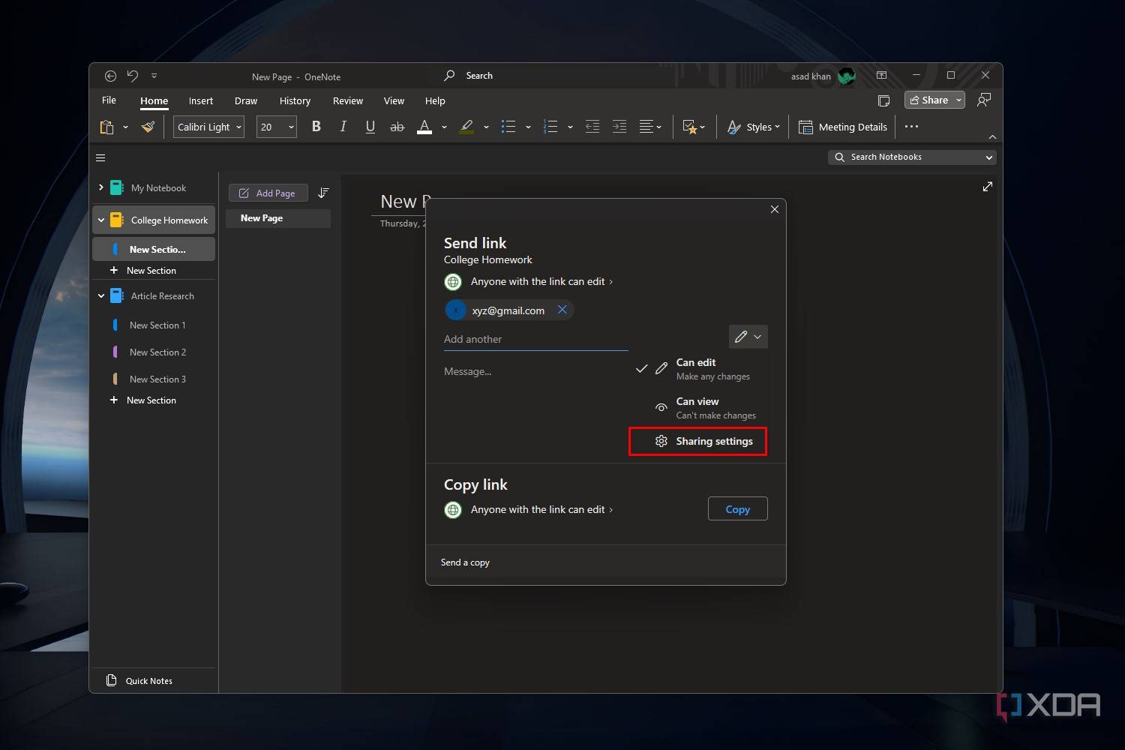Click the Back arrow icon in title bar
1125x750 pixels.
point(110,76)
